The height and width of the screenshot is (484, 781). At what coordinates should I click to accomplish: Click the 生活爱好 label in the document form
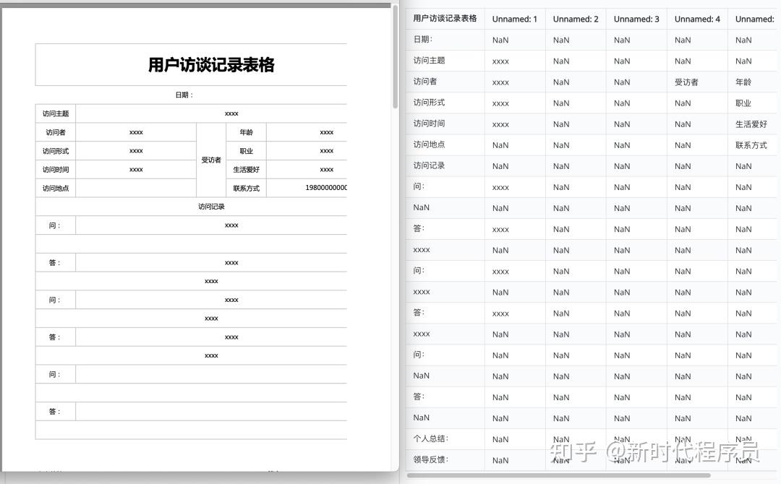[x=246, y=170]
